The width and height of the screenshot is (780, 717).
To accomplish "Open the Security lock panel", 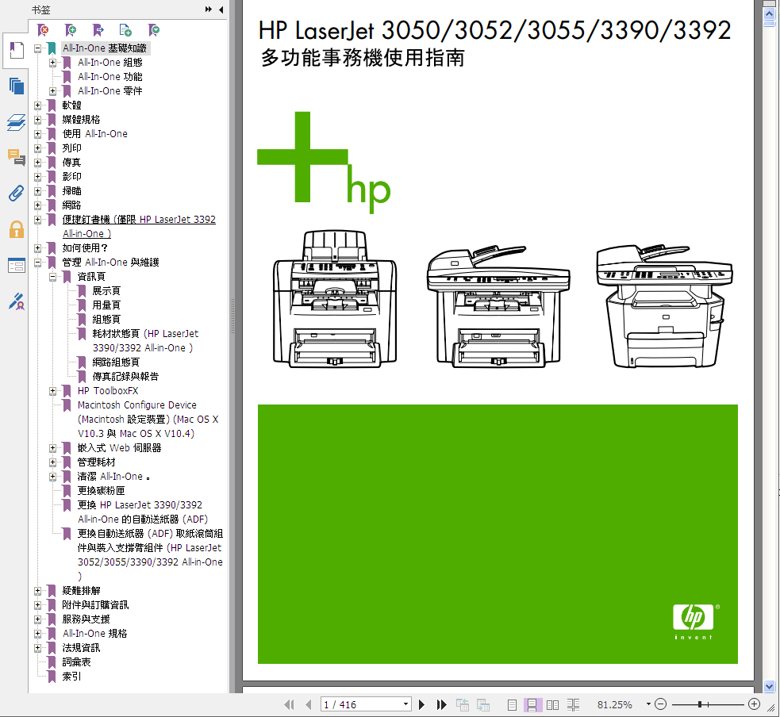I will click(x=16, y=229).
